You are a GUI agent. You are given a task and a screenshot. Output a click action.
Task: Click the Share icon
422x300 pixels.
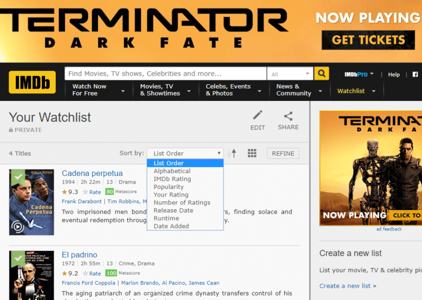(x=288, y=115)
